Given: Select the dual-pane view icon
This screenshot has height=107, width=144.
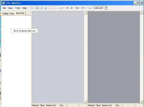Looking at the screenshot, I should pos(37,8).
